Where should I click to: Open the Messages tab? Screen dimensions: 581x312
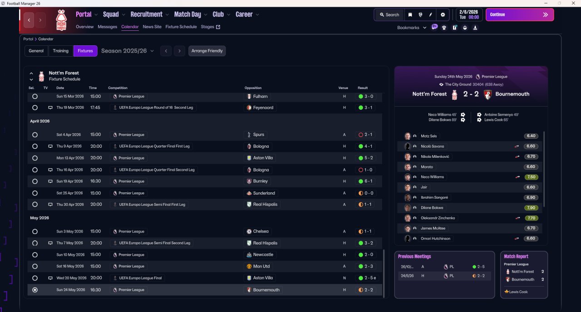(108, 27)
